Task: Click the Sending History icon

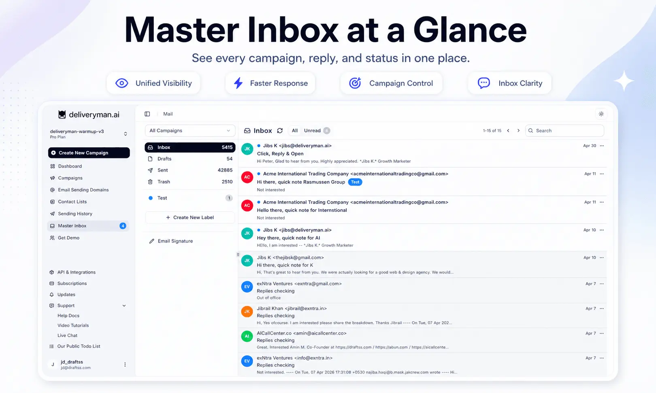Action: click(52, 214)
